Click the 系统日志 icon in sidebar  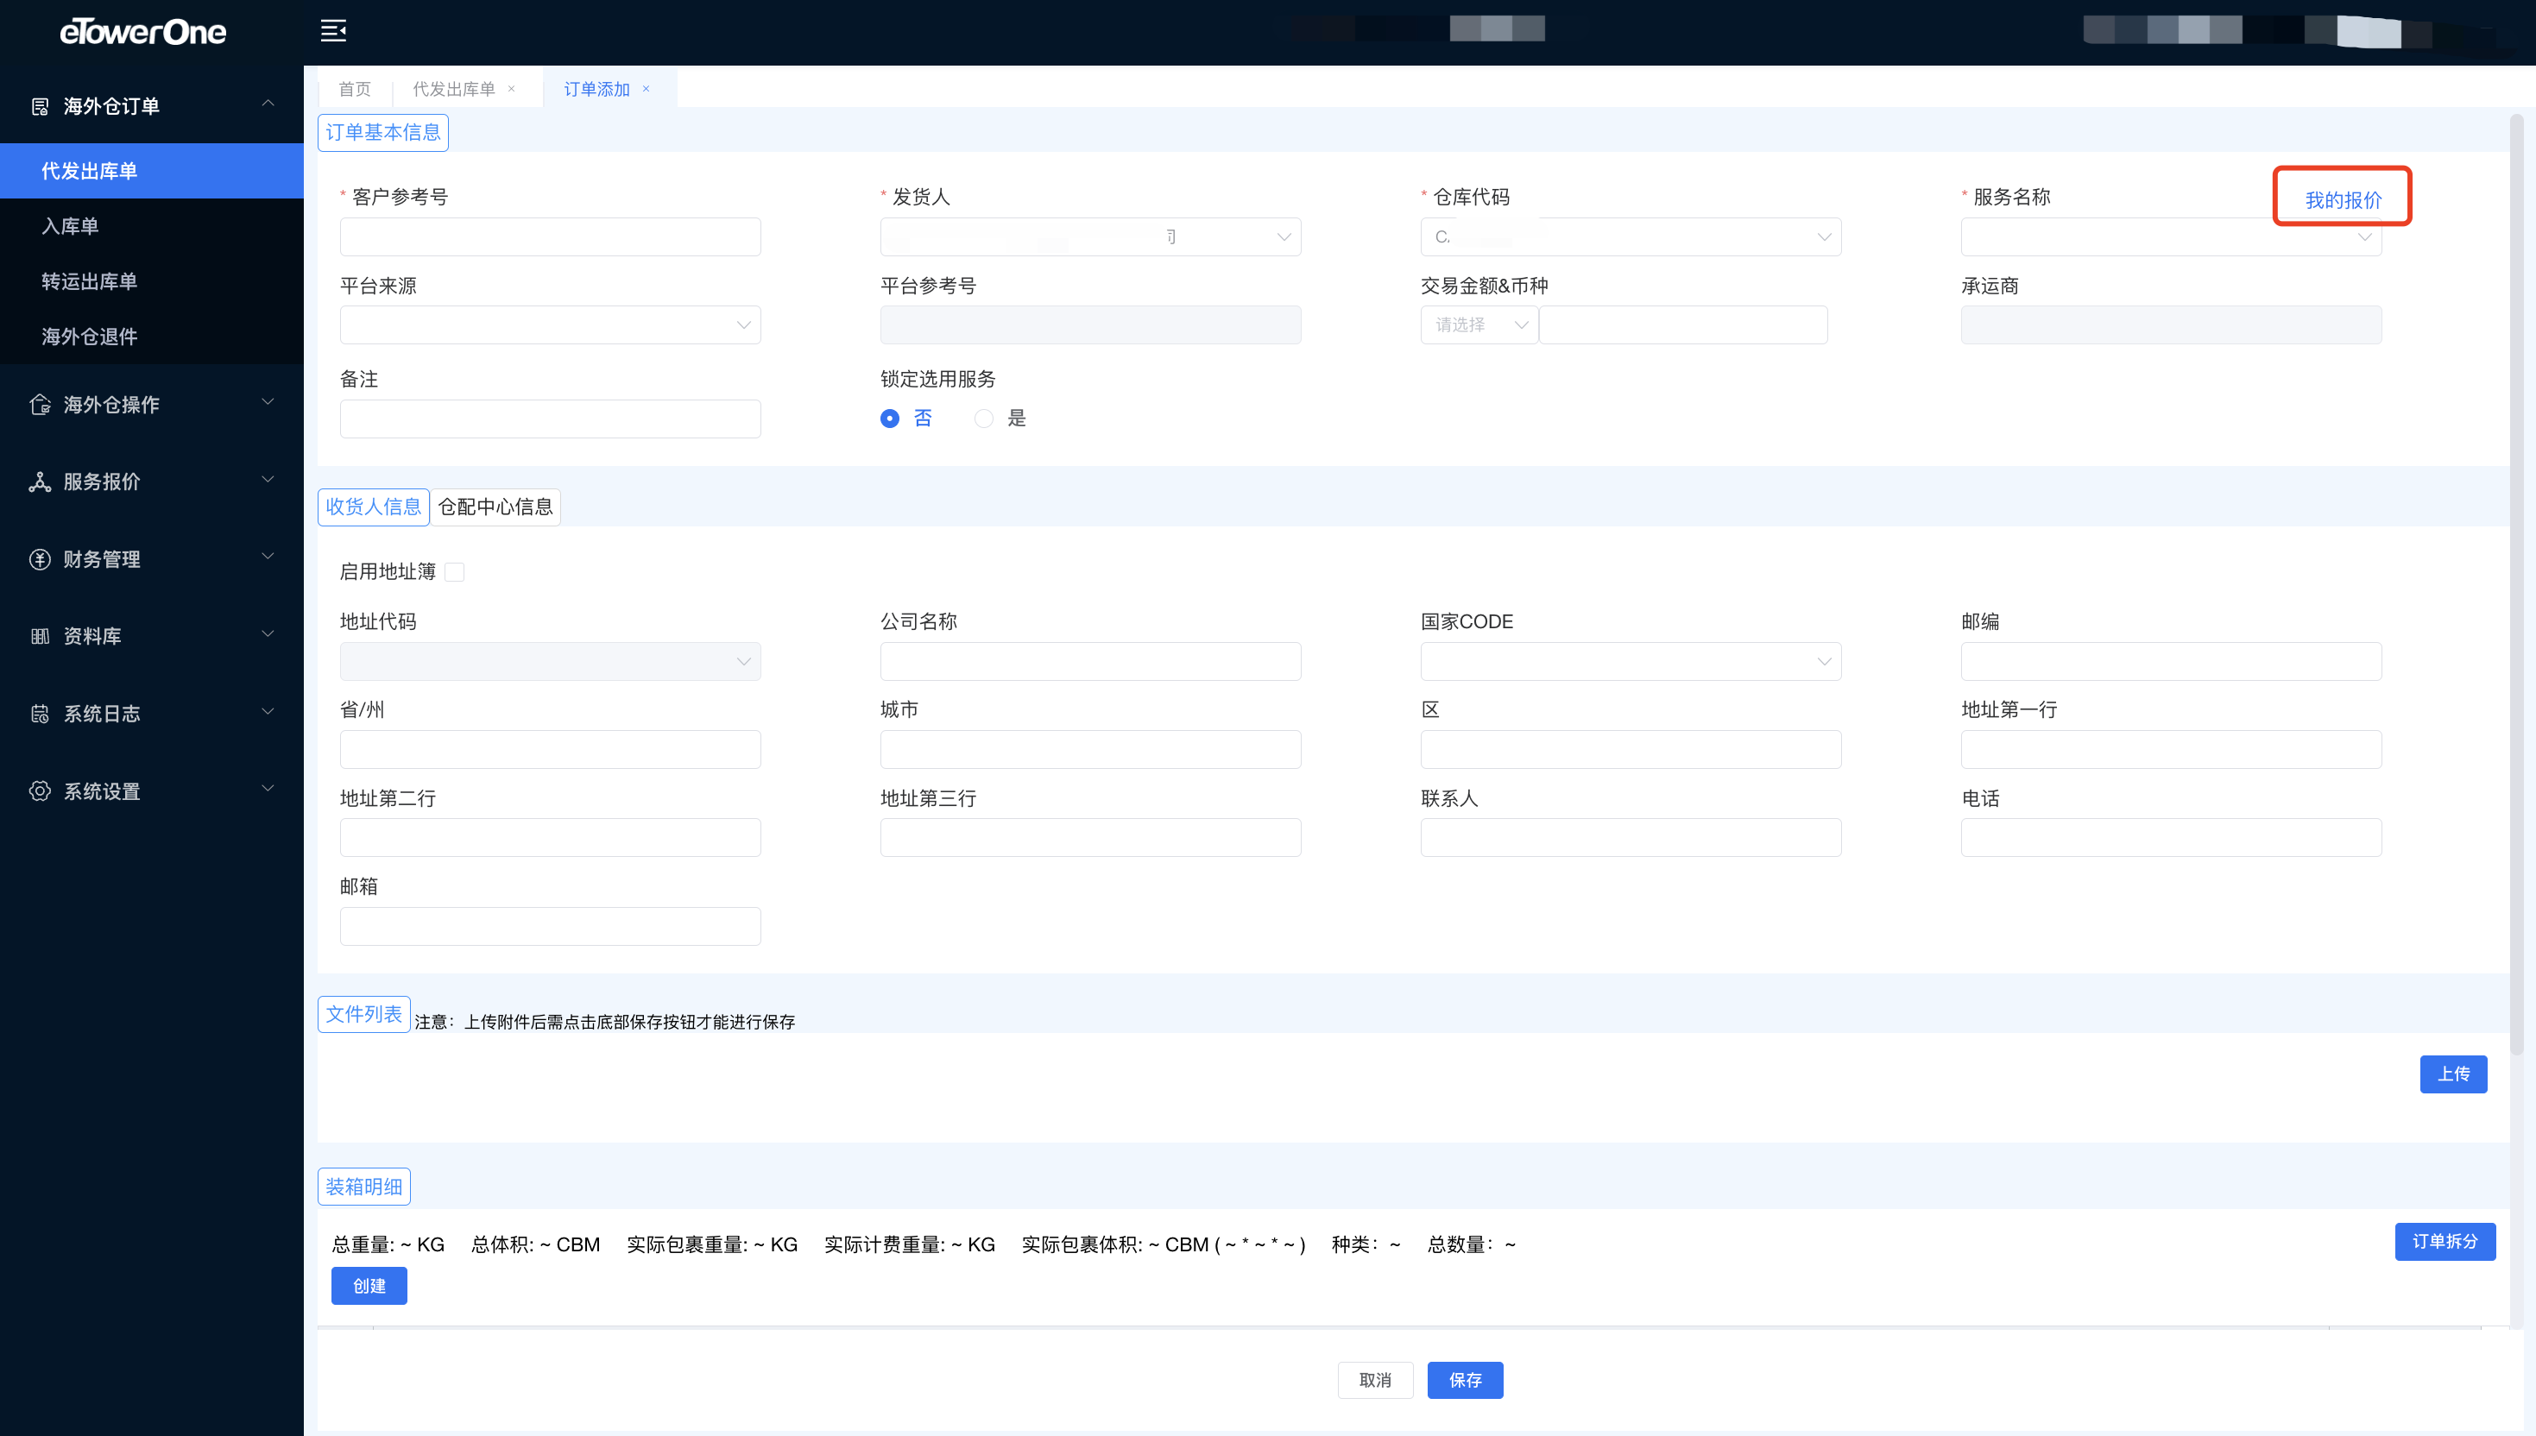pos(40,714)
